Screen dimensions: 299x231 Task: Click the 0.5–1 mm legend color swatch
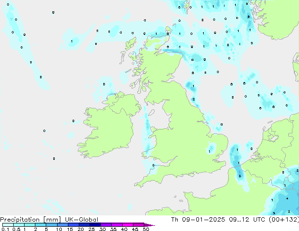pyautogui.click(x=19, y=225)
